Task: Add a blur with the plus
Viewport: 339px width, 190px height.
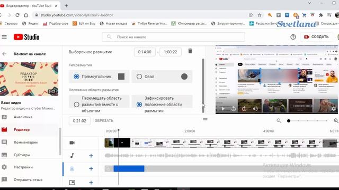Action: click(91, 168)
